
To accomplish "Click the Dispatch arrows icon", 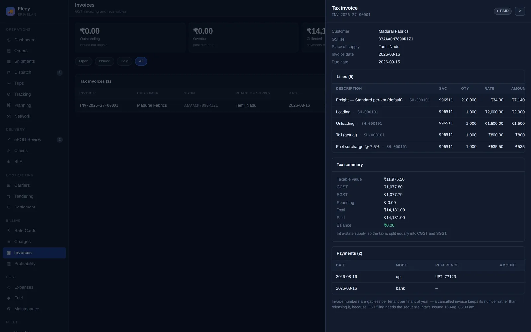I will [x=9, y=72].
